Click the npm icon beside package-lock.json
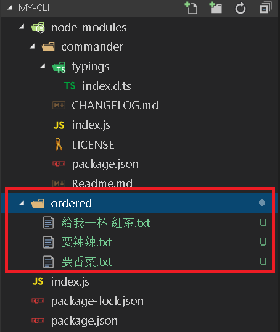The height and width of the screenshot is (332, 280). [38, 301]
